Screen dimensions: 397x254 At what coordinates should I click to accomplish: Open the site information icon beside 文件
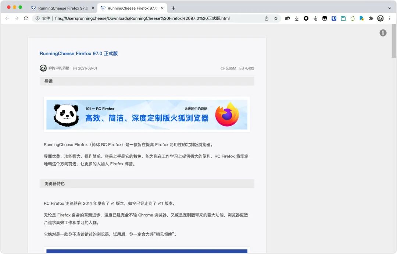click(37, 18)
